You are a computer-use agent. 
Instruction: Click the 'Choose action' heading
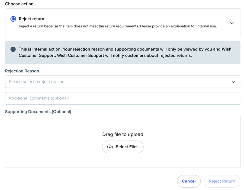pos(19,4)
